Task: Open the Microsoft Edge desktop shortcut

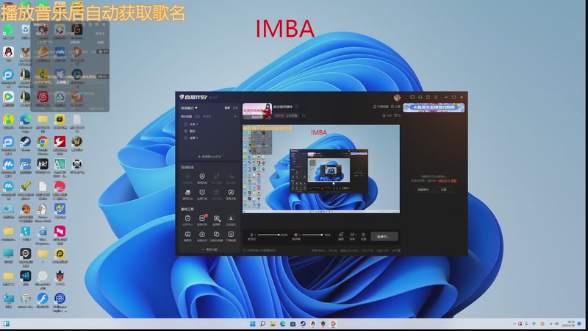Action: tap(26, 121)
